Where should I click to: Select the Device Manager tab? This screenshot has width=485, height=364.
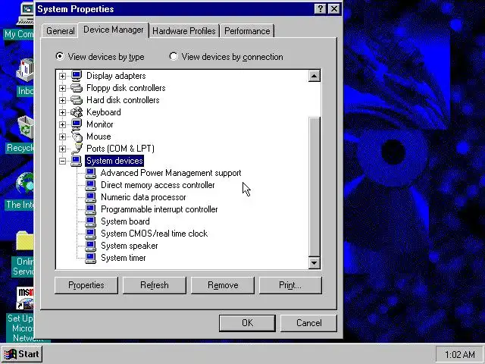click(114, 30)
